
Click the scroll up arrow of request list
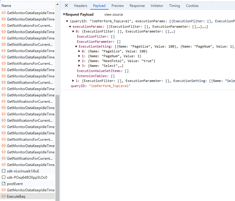pyautogui.click(x=57, y=5)
